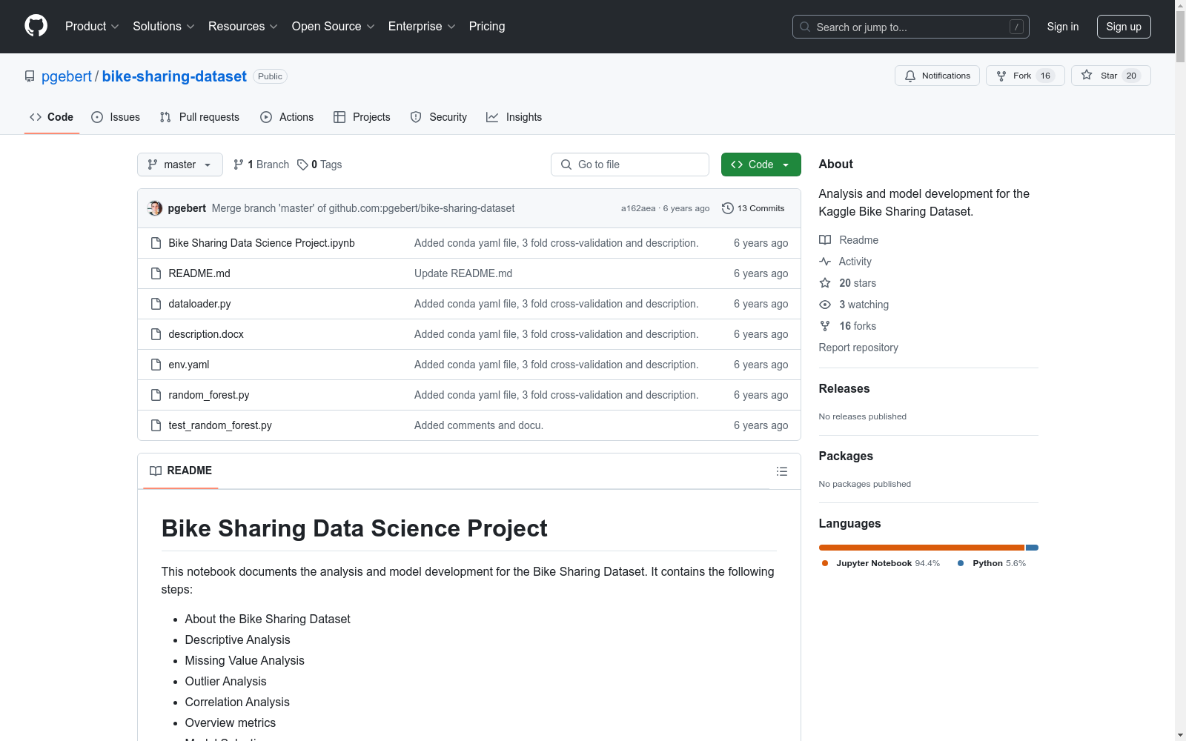Click the Fork icon

pos(1001,76)
